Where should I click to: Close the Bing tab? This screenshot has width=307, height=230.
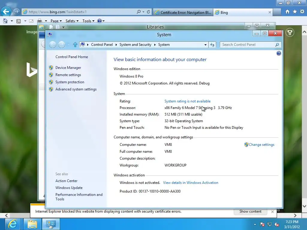pyautogui.click(x=270, y=12)
